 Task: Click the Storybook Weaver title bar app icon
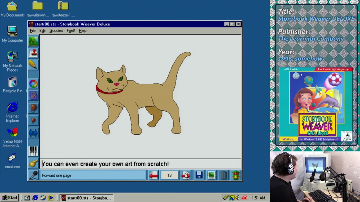[31, 24]
